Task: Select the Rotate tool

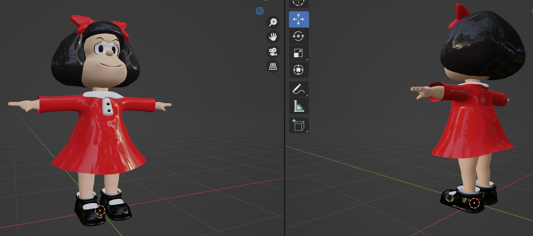Action: [x=299, y=36]
